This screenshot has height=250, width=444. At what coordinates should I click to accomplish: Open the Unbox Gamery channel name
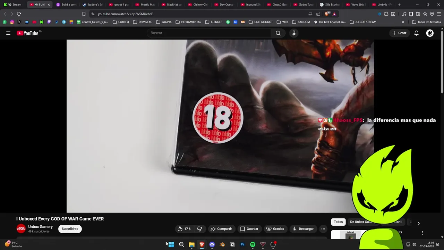click(41, 227)
